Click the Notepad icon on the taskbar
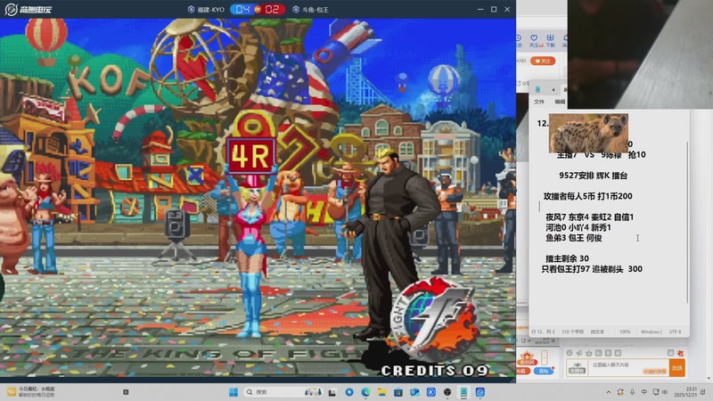Viewport: 713px width, 401px height. click(x=463, y=392)
